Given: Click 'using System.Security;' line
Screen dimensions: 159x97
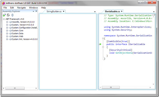Looking at the screenshot, I should point(118,30).
